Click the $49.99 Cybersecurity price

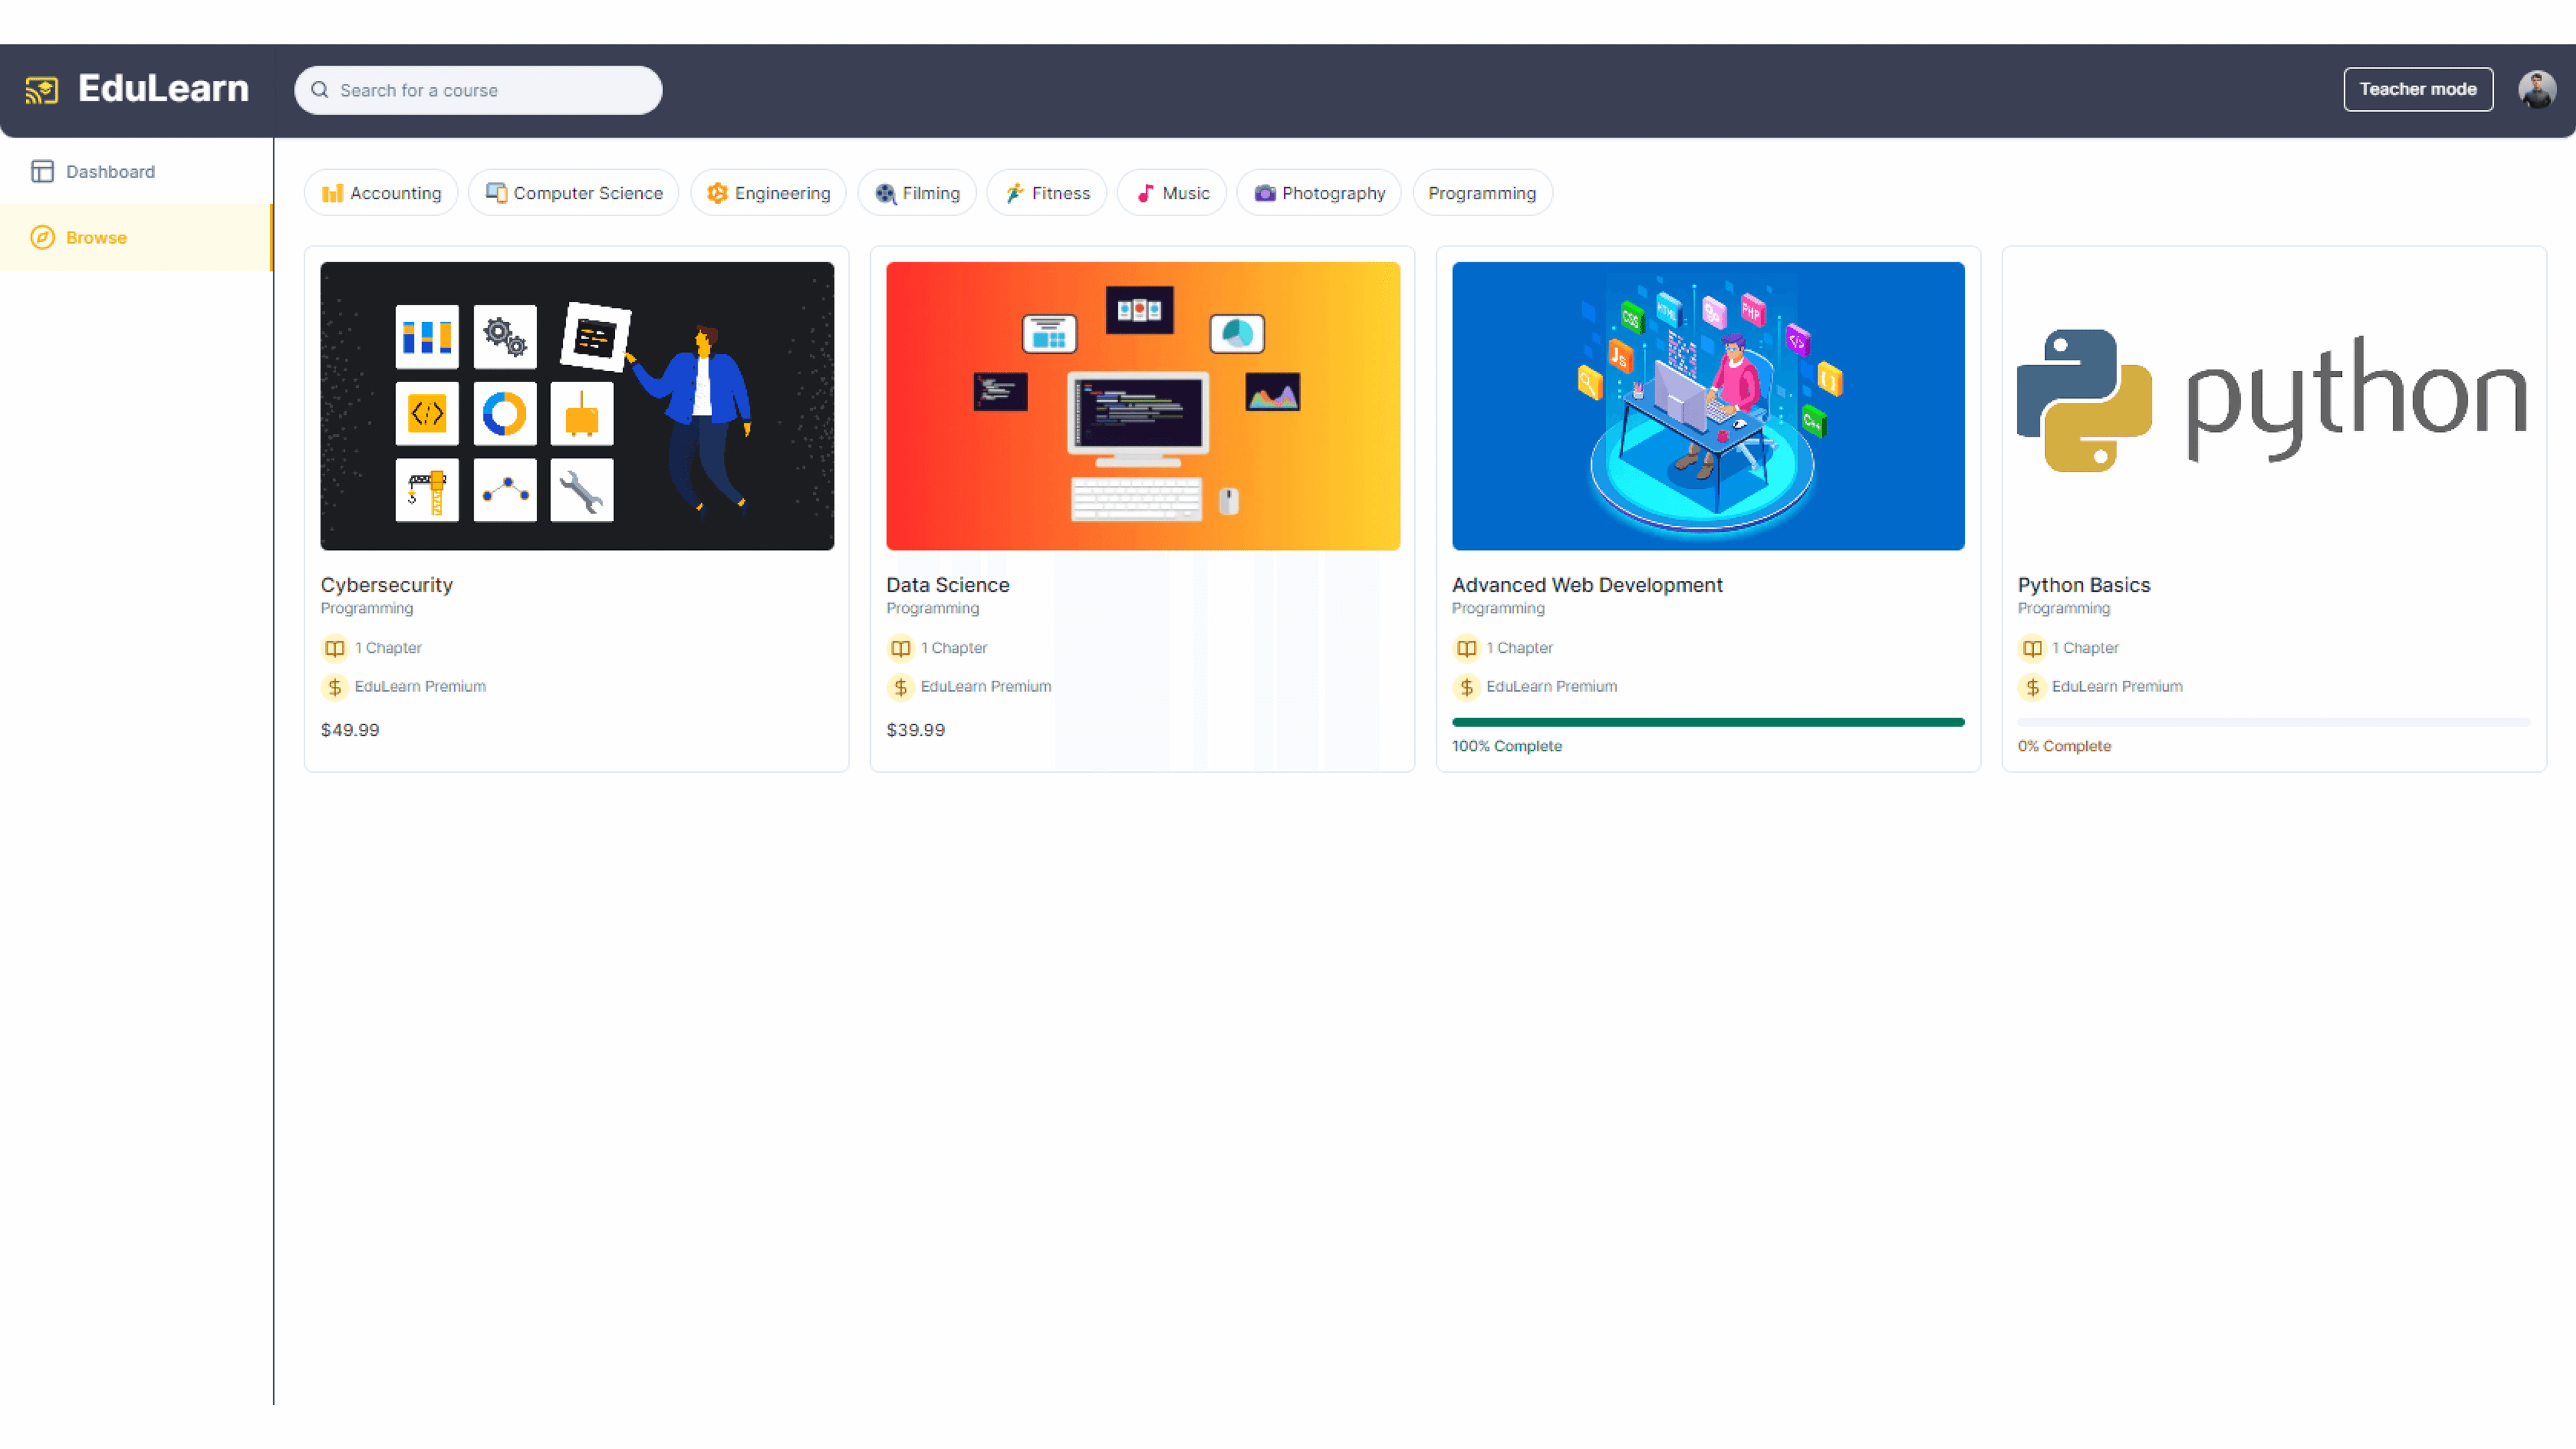point(350,730)
